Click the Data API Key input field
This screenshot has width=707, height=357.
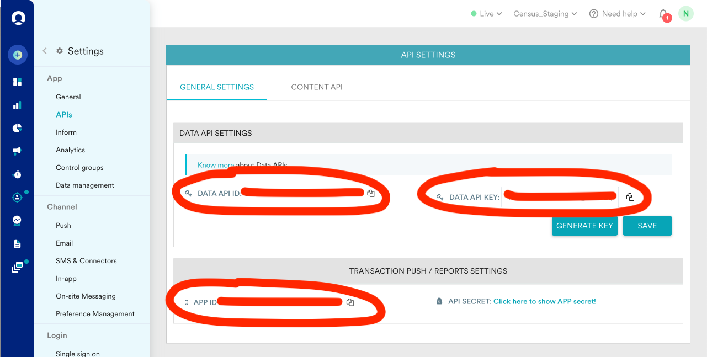click(x=560, y=197)
